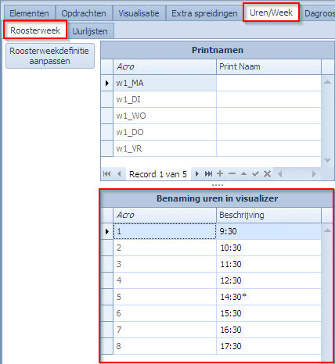Add new record with plus icon
The height and width of the screenshot is (364, 335).
pyautogui.click(x=220, y=173)
